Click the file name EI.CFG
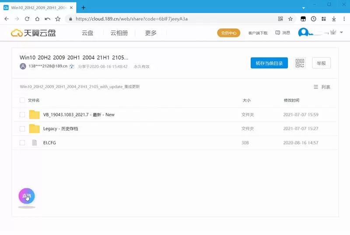This screenshot has width=350, height=235. coord(49,143)
